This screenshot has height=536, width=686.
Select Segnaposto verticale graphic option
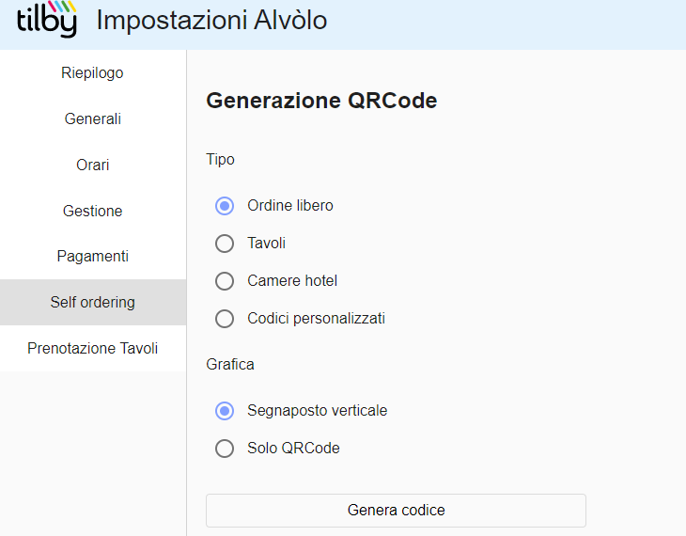pyautogui.click(x=225, y=411)
